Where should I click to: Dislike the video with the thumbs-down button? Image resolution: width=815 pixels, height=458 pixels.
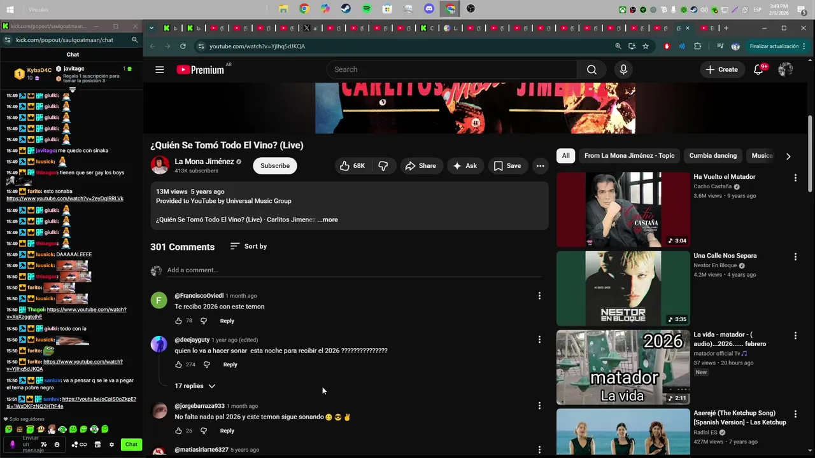(383, 166)
